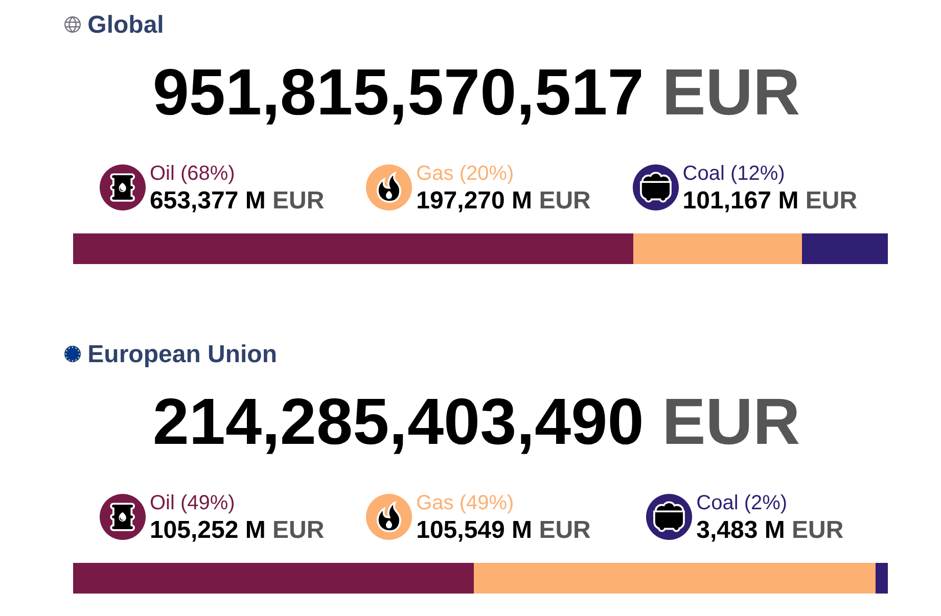The image size is (941, 616).
Task: Click the European Union heading text
Action: [x=182, y=354]
